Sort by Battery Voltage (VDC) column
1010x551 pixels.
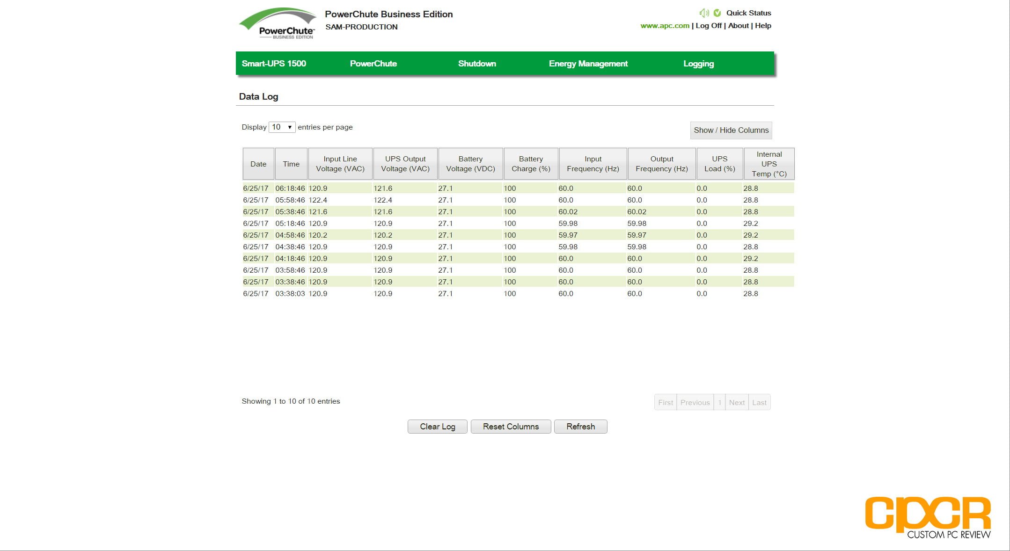(x=470, y=164)
